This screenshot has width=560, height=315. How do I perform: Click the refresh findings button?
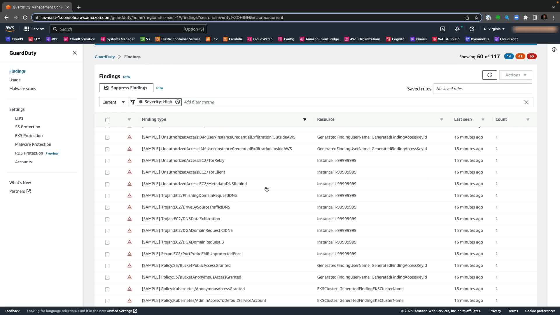point(489,75)
